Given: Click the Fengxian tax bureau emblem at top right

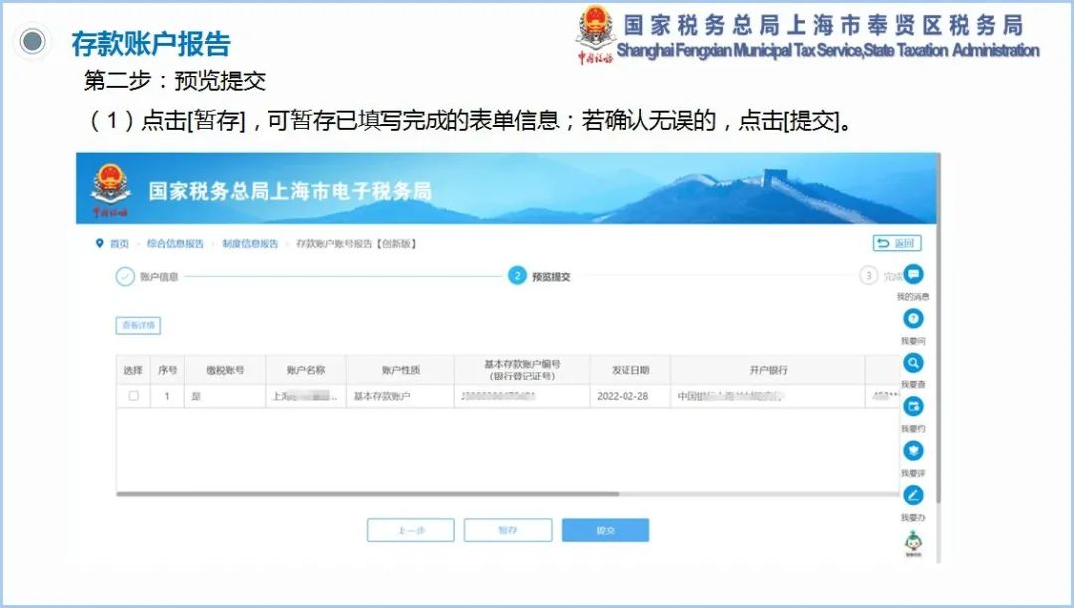Looking at the screenshot, I should (595, 34).
